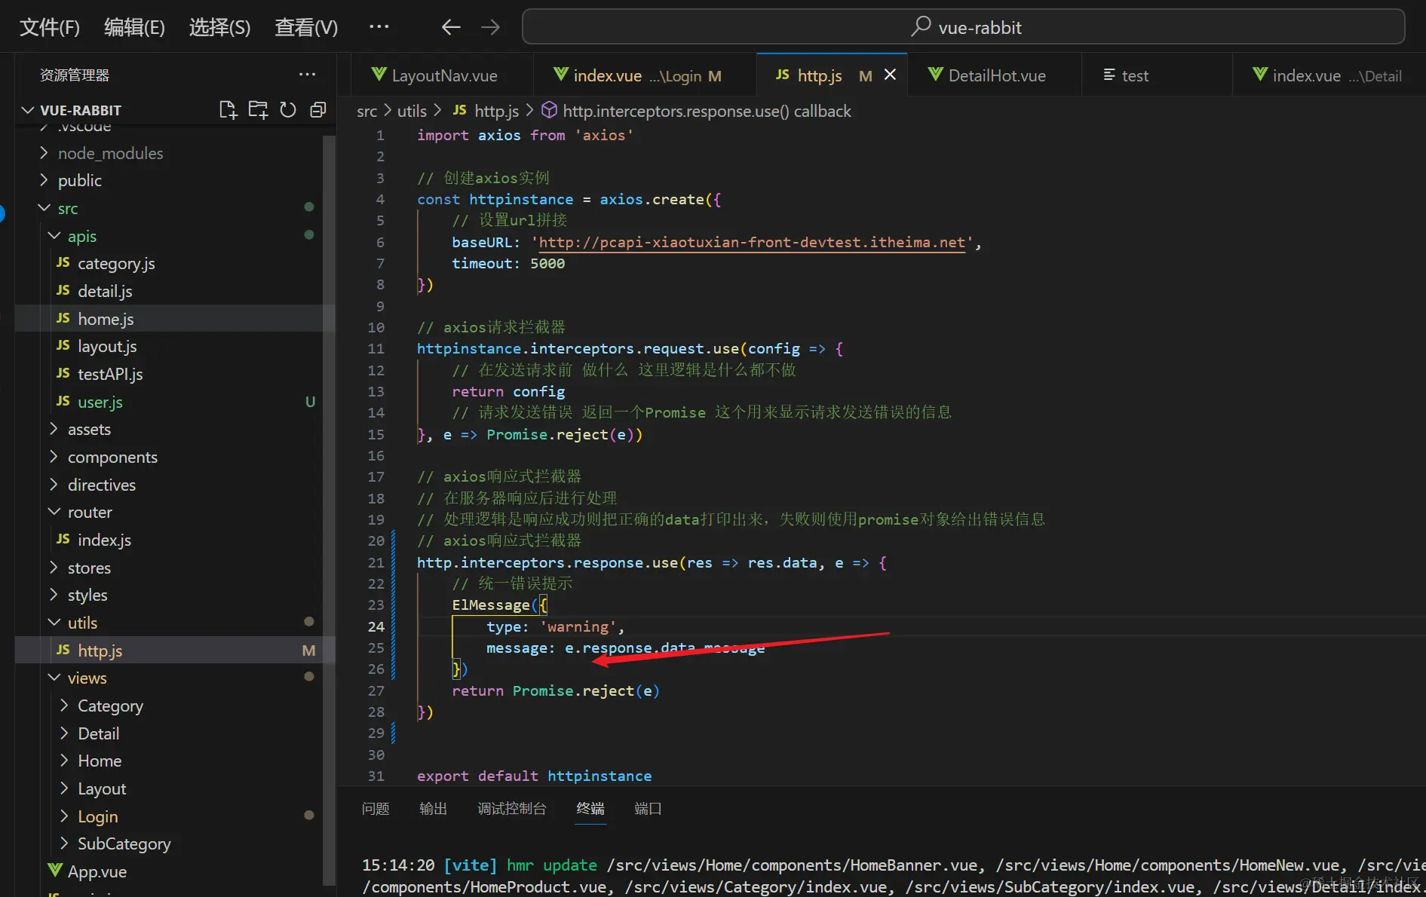Image resolution: width=1426 pixels, height=897 pixels.
Task: Open the 编辑(E) menu
Action: click(134, 27)
